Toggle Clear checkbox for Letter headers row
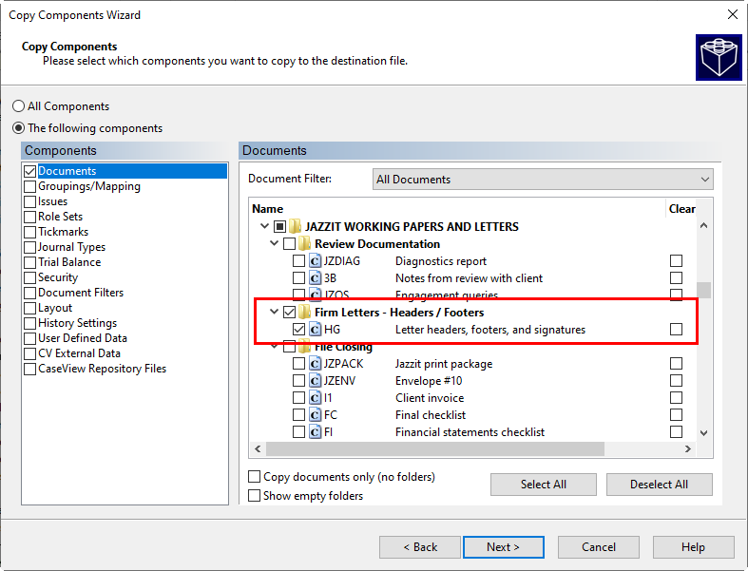The height and width of the screenshot is (571, 748). (676, 330)
